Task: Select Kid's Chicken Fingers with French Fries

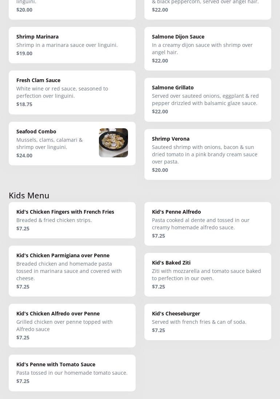Action: (72, 220)
